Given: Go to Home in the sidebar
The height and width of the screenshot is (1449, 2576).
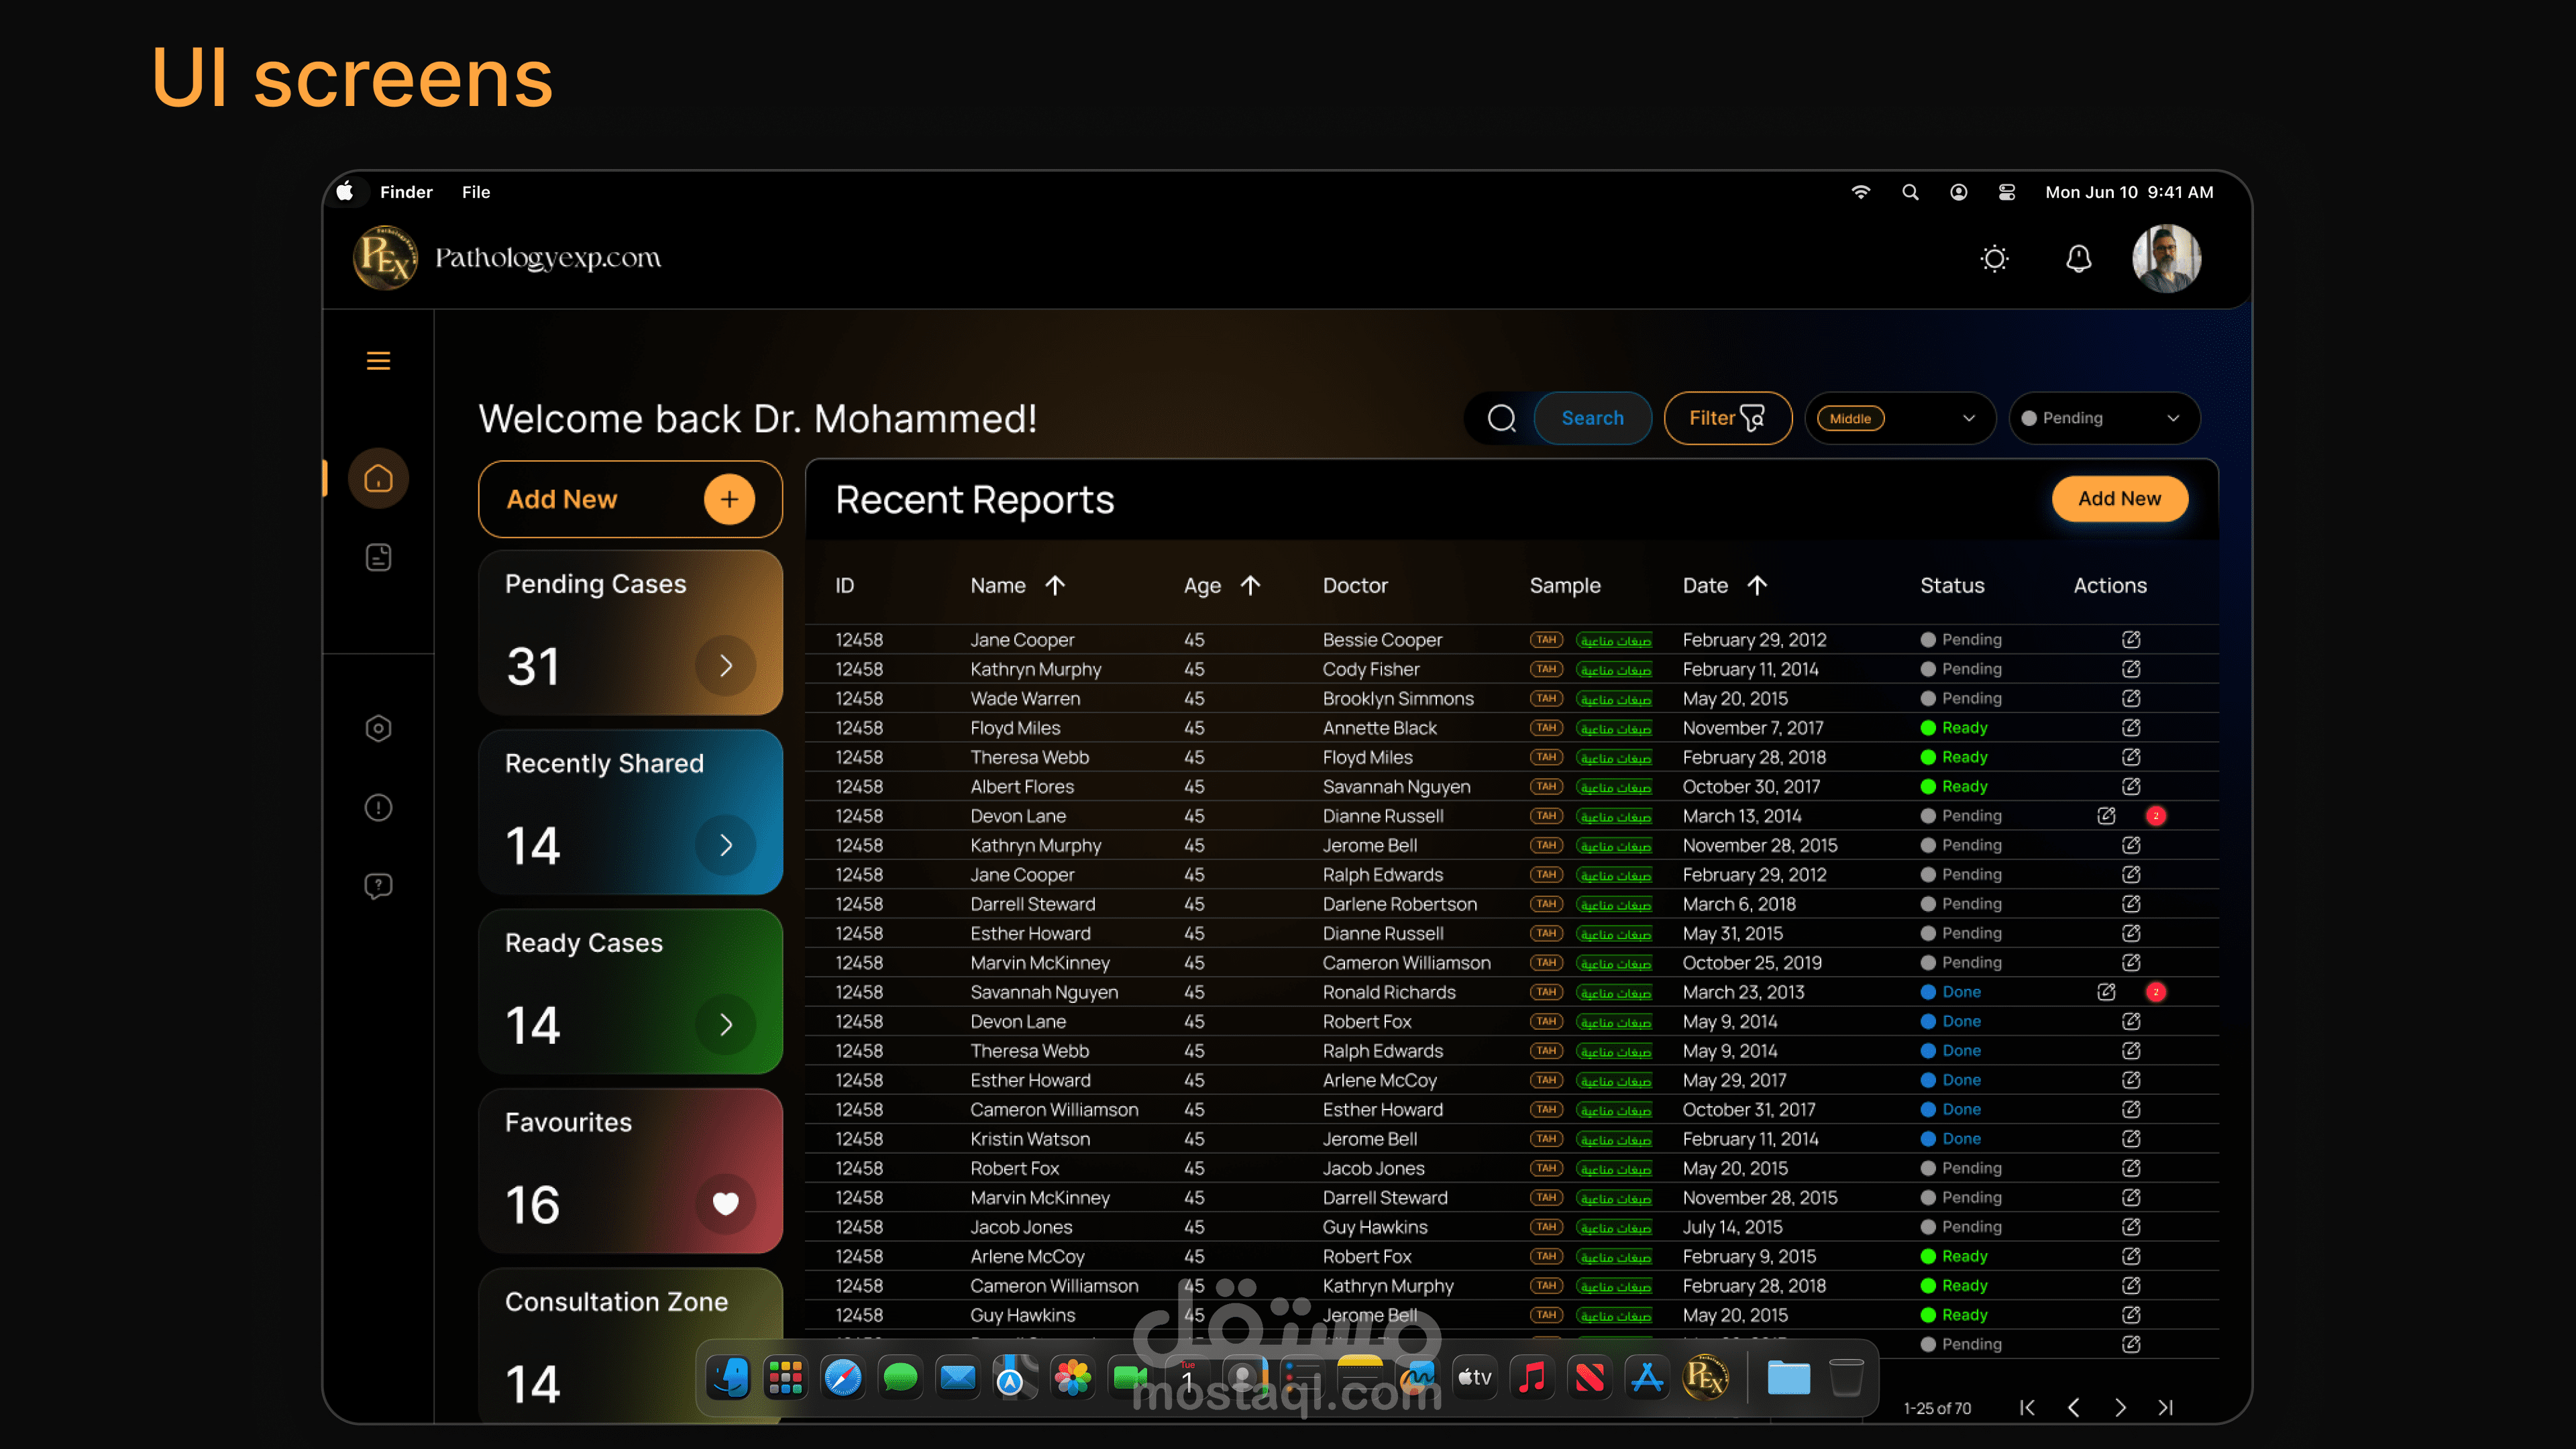Looking at the screenshot, I should (x=378, y=479).
